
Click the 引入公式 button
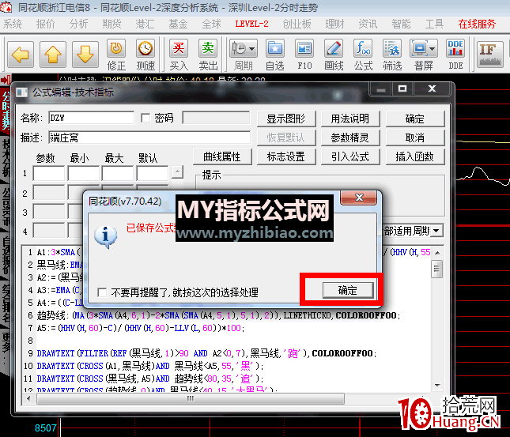350,156
